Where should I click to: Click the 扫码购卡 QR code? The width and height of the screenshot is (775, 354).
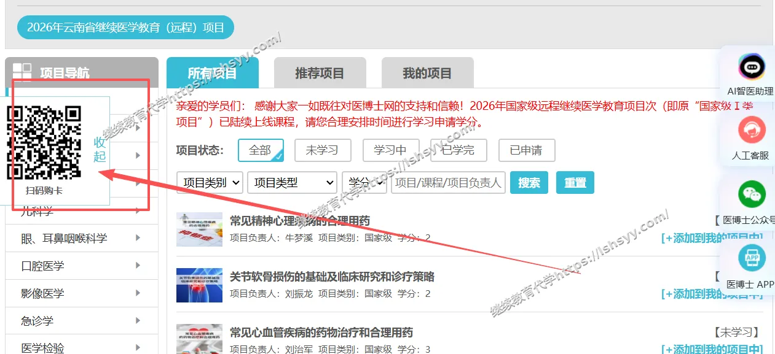pos(44,142)
